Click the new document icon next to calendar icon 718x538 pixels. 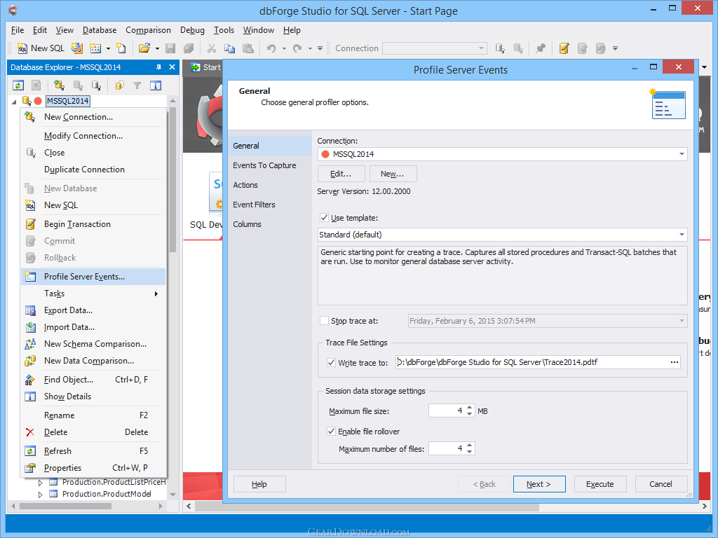(x=121, y=48)
